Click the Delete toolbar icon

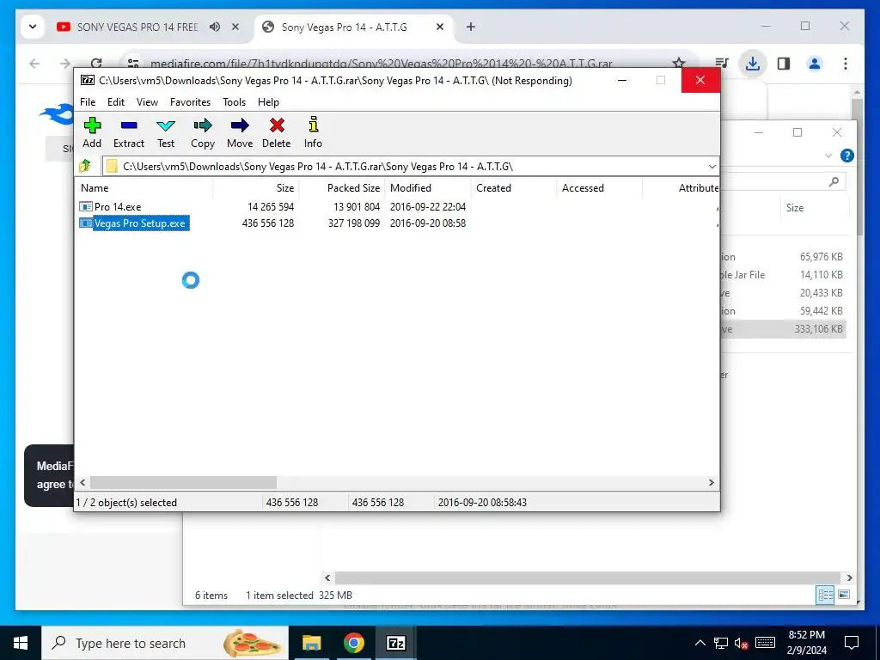point(277,132)
